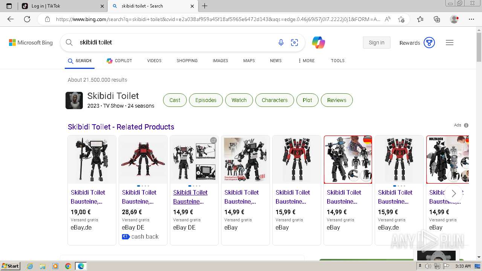Go to Microsoft Bing home logo
The height and width of the screenshot is (271, 482).
pyautogui.click(x=31, y=43)
